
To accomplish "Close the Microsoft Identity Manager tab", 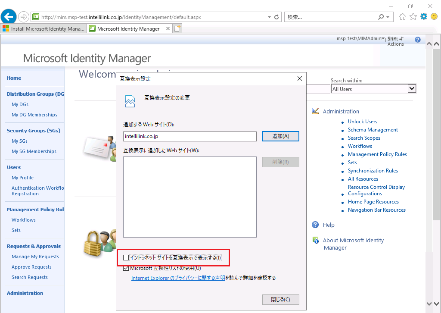I will (x=168, y=28).
